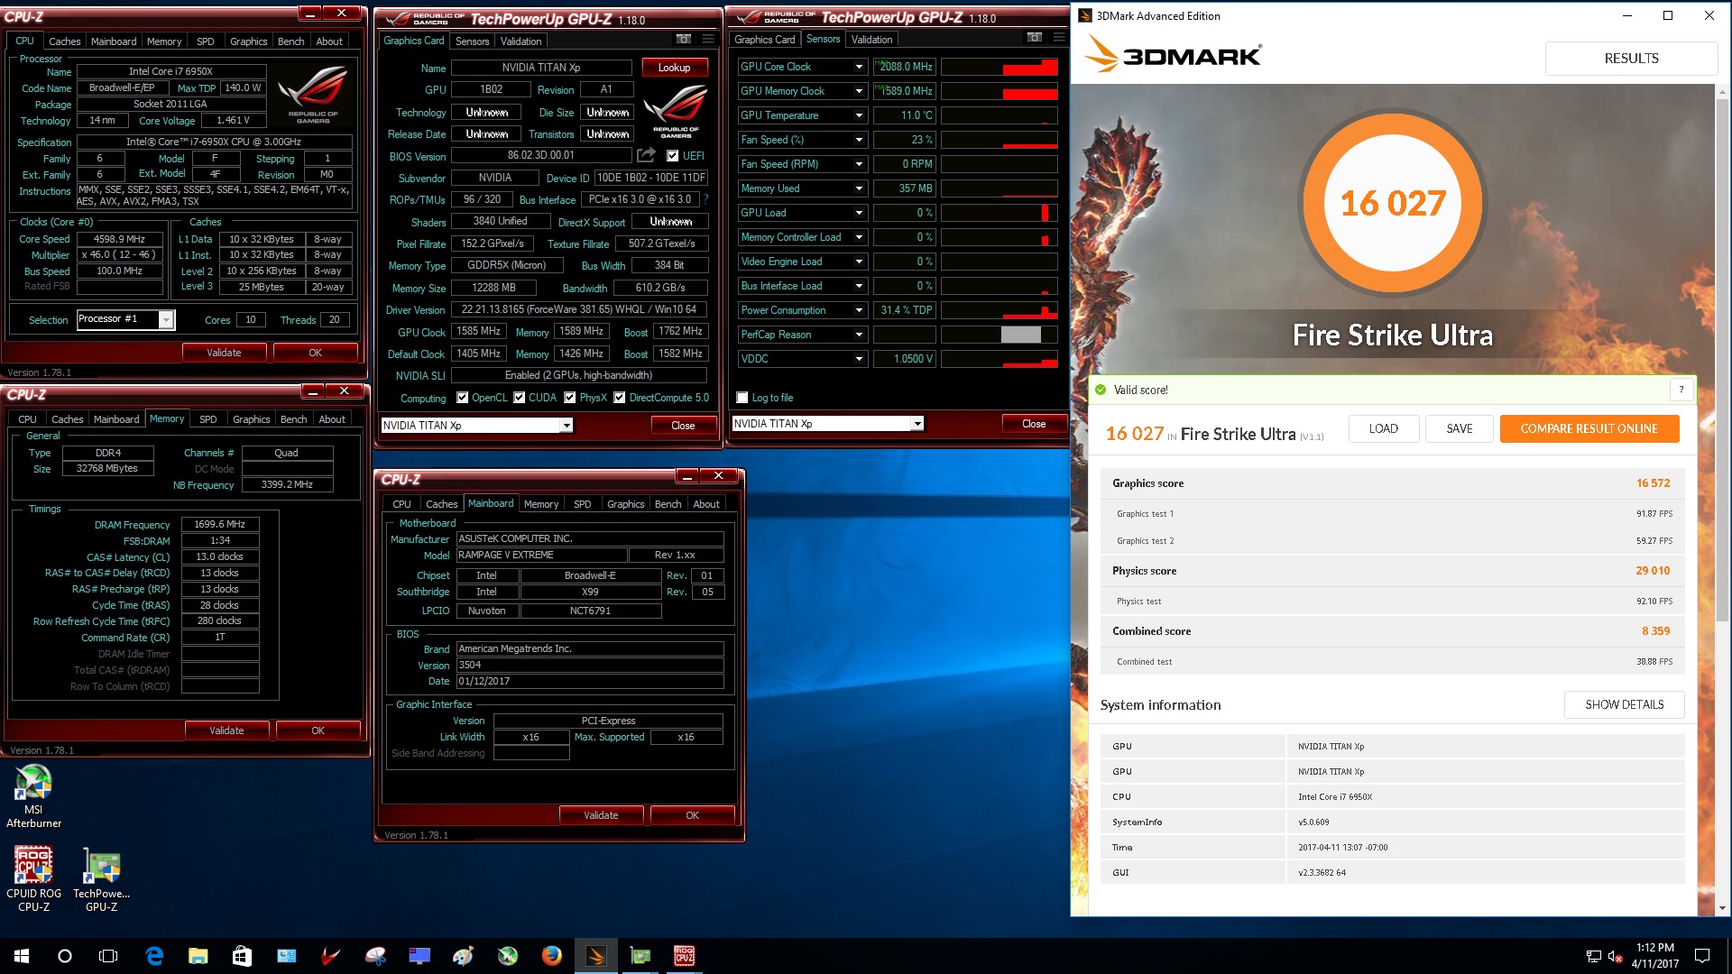
Task: Toggle the CUDA checkbox
Action: pyautogui.click(x=519, y=398)
